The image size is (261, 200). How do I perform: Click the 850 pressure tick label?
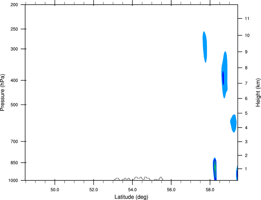14,162
